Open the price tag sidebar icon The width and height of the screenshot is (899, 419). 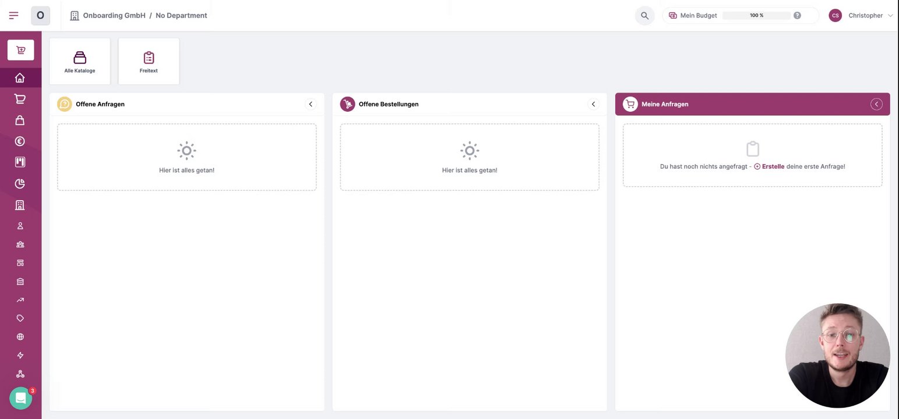click(20, 318)
